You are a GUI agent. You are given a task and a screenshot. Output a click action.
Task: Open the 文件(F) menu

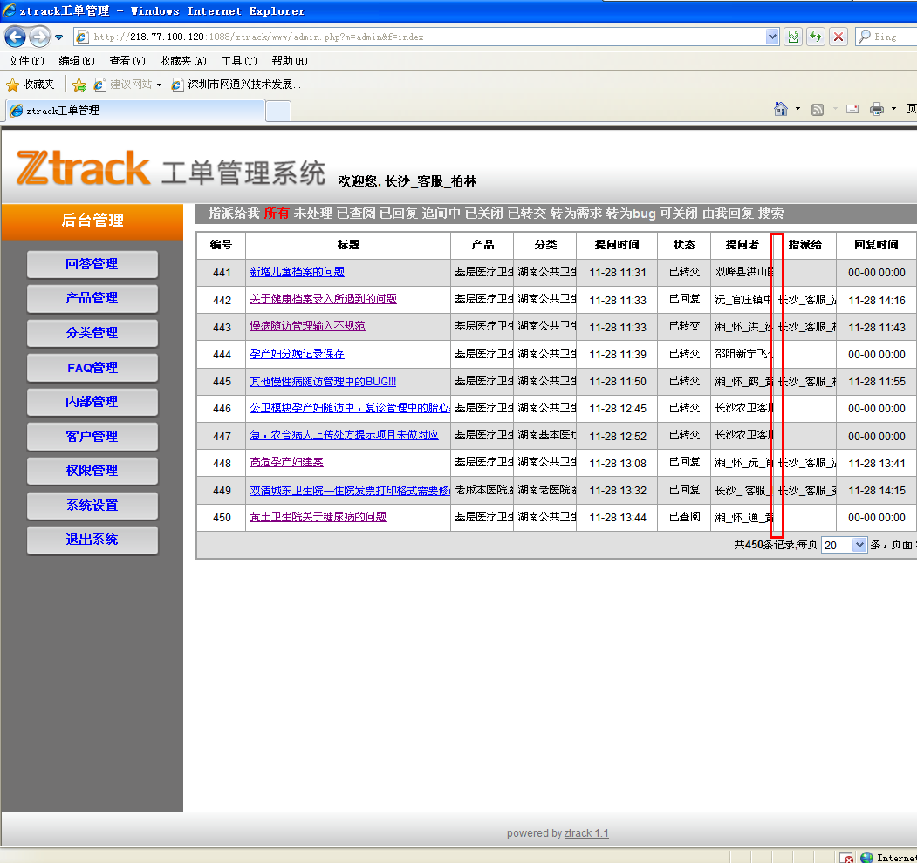coord(26,61)
